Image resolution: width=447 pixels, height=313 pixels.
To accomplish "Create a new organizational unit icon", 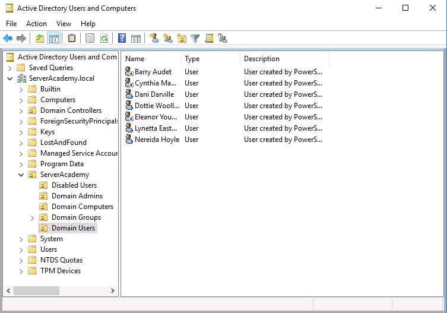I will pos(182,38).
